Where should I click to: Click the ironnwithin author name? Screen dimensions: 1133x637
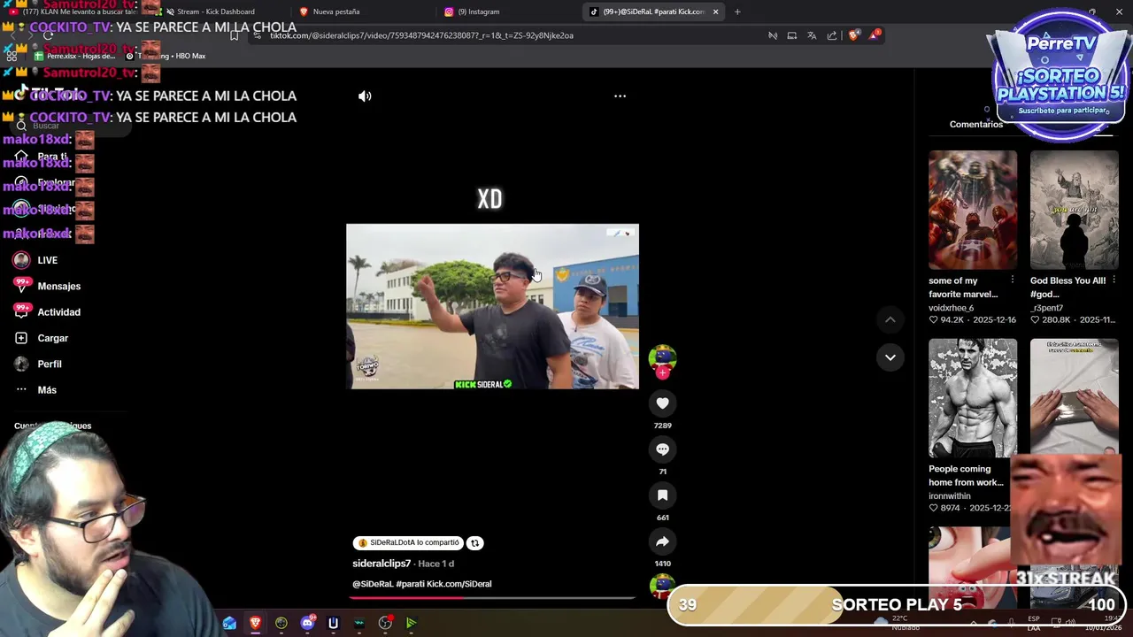click(x=949, y=495)
